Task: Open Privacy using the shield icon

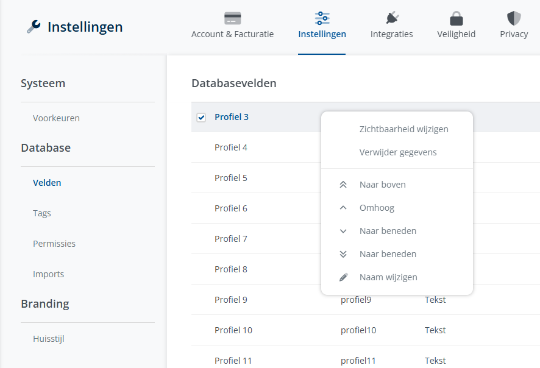Action: pos(514,18)
